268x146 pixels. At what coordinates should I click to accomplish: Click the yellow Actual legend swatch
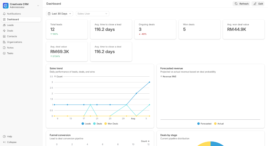pos(215,124)
